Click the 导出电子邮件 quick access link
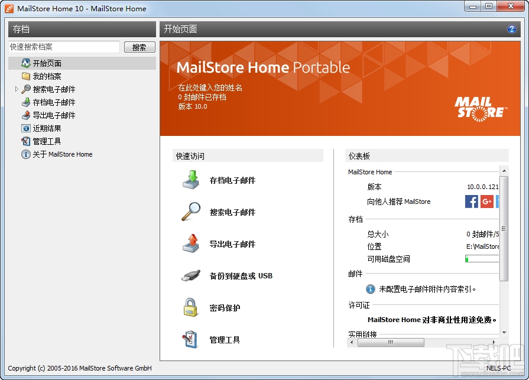This screenshot has height=380, width=529. 232,244
